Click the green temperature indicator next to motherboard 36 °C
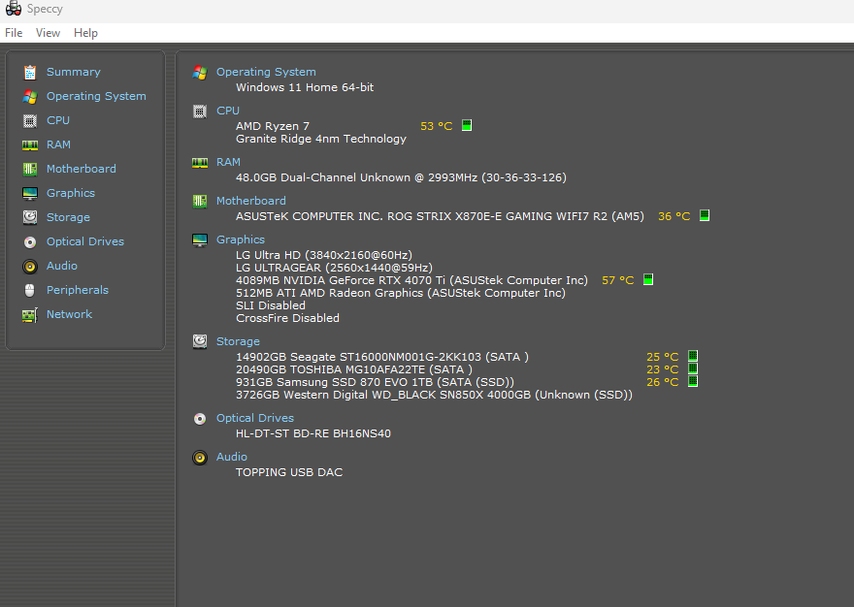This screenshot has width=854, height=607. click(705, 215)
